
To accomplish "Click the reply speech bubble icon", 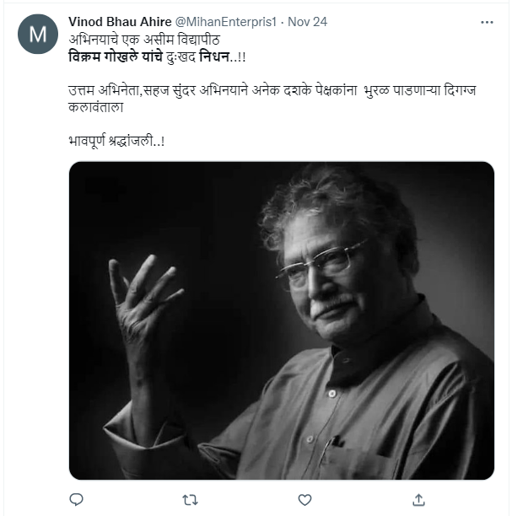I will (77, 500).
